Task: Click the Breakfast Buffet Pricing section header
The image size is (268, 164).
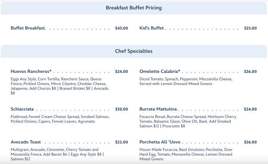Action: (134, 8)
